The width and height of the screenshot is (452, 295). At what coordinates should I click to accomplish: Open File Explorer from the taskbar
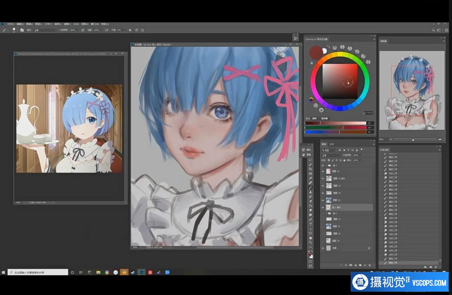pos(98,272)
